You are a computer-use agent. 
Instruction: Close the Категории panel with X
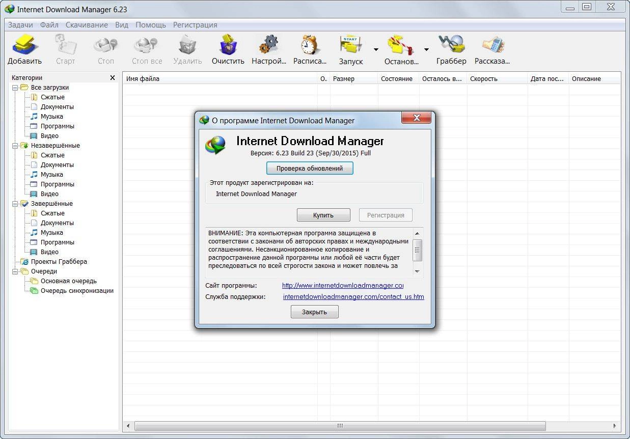pyautogui.click(x=113, y=78)
